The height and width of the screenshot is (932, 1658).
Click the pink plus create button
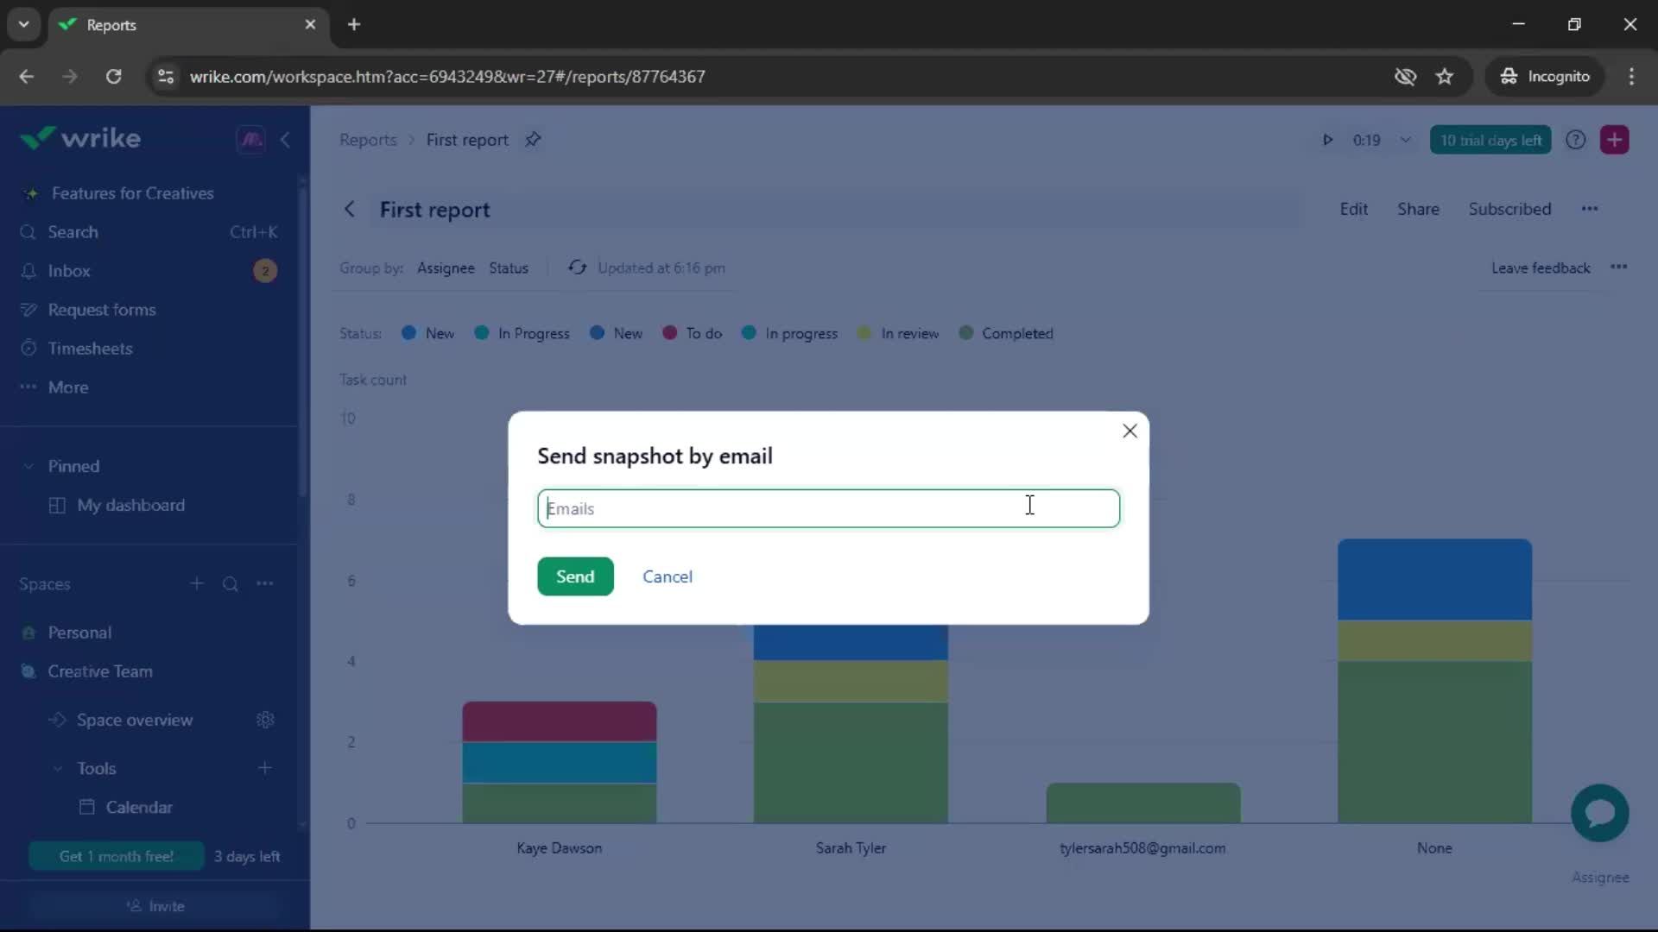point(1614,140)
